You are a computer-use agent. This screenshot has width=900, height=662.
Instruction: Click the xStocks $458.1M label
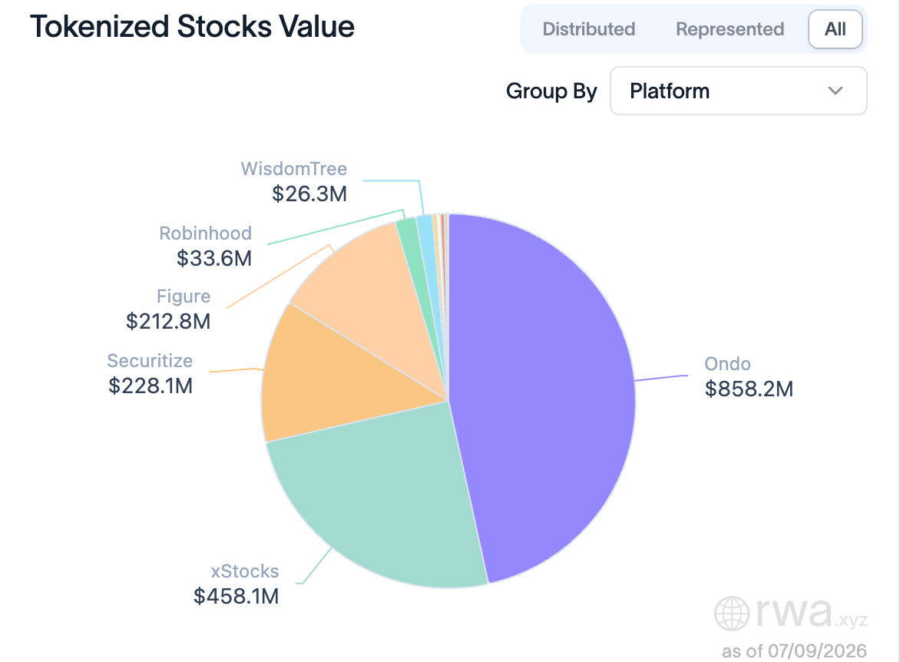pos(236,584)
